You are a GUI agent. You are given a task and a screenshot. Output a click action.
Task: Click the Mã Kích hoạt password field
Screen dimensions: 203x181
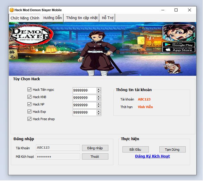tap(58, 156)
